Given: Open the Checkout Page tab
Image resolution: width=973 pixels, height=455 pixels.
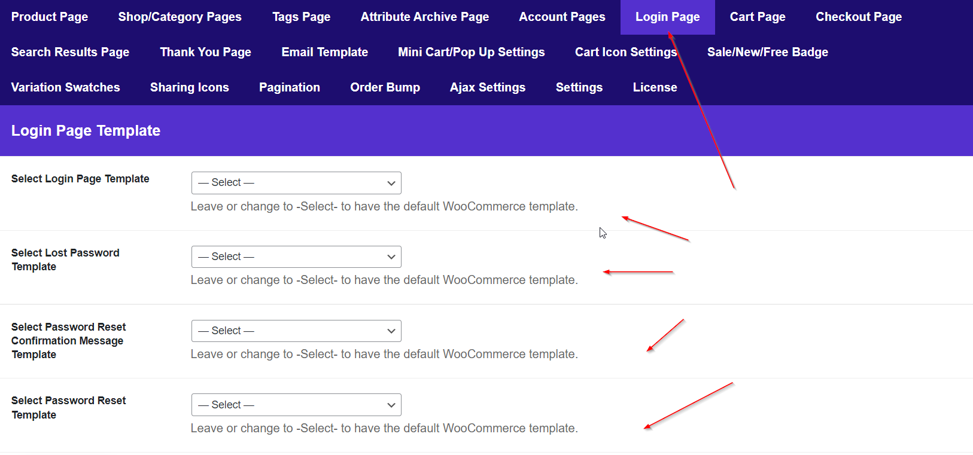Looking at the screenshot, I should pos(858,17).
